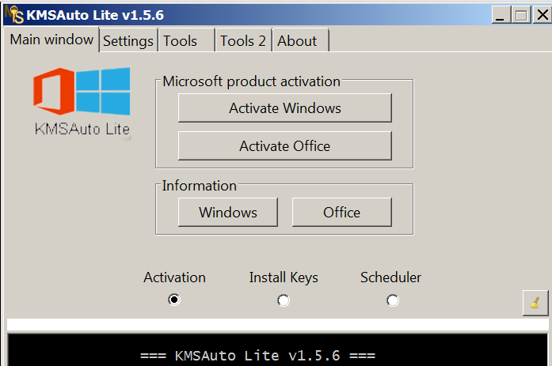Viewport: 552px width, 366px height.
Task: Click the MS app icon in title bar
Action: coord(12,15)
